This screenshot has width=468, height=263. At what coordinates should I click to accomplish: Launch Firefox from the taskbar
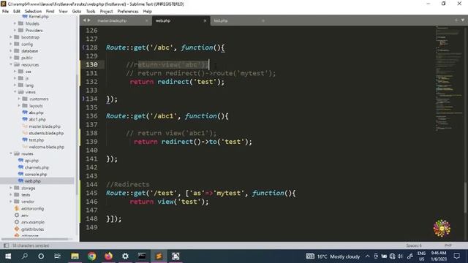(109, 256)
